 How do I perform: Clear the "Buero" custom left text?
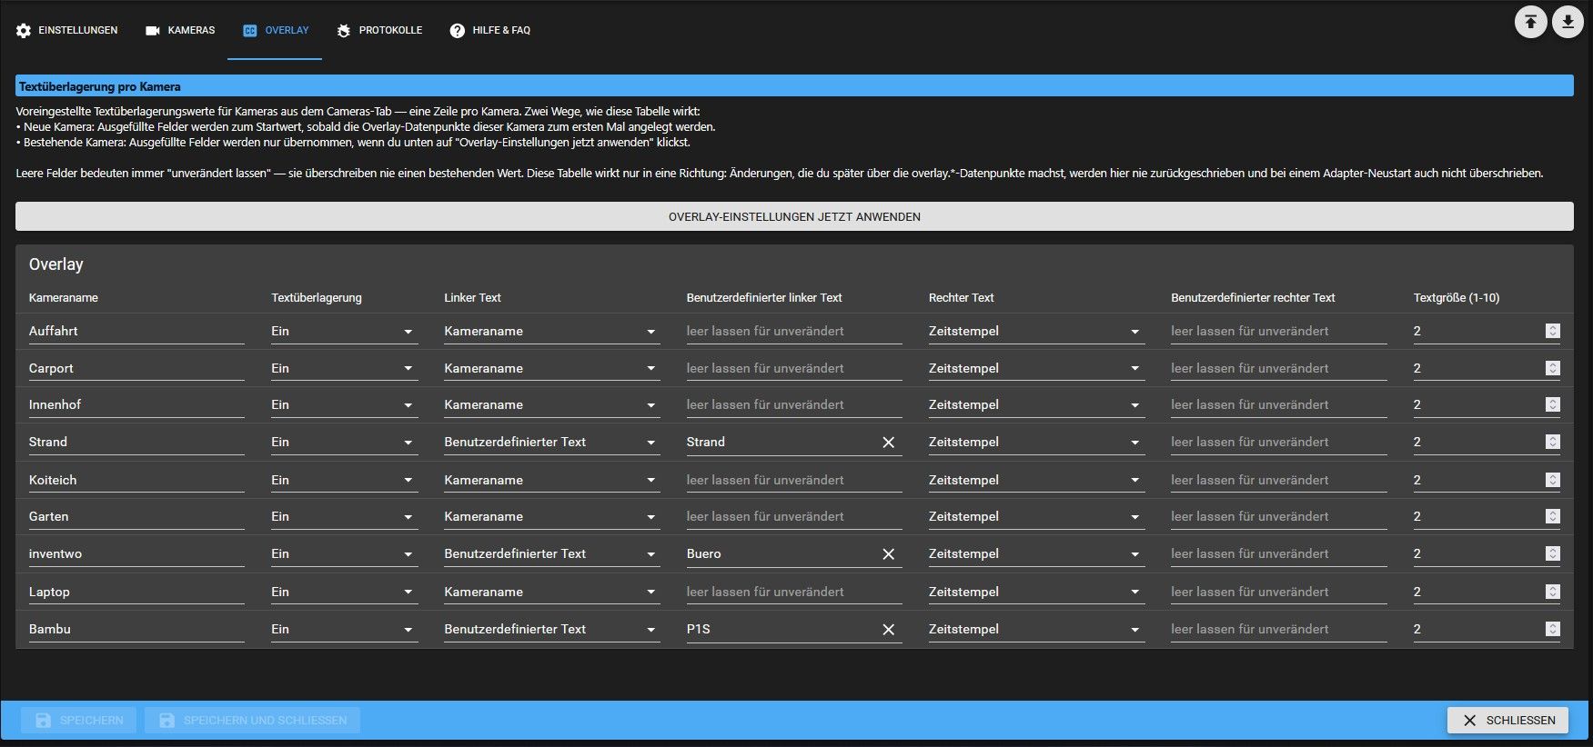pos(889,554)
